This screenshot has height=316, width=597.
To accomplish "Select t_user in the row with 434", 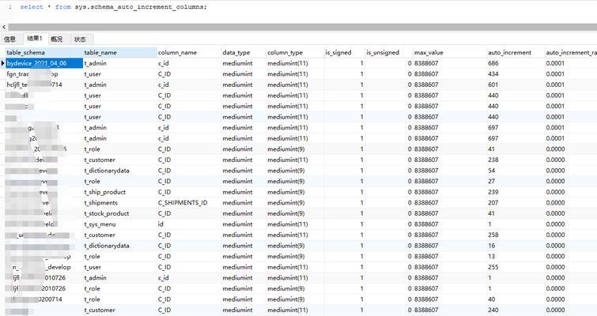I will coord(93,73).
